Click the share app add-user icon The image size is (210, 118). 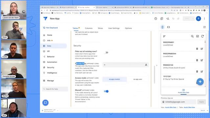pos(168,19)
